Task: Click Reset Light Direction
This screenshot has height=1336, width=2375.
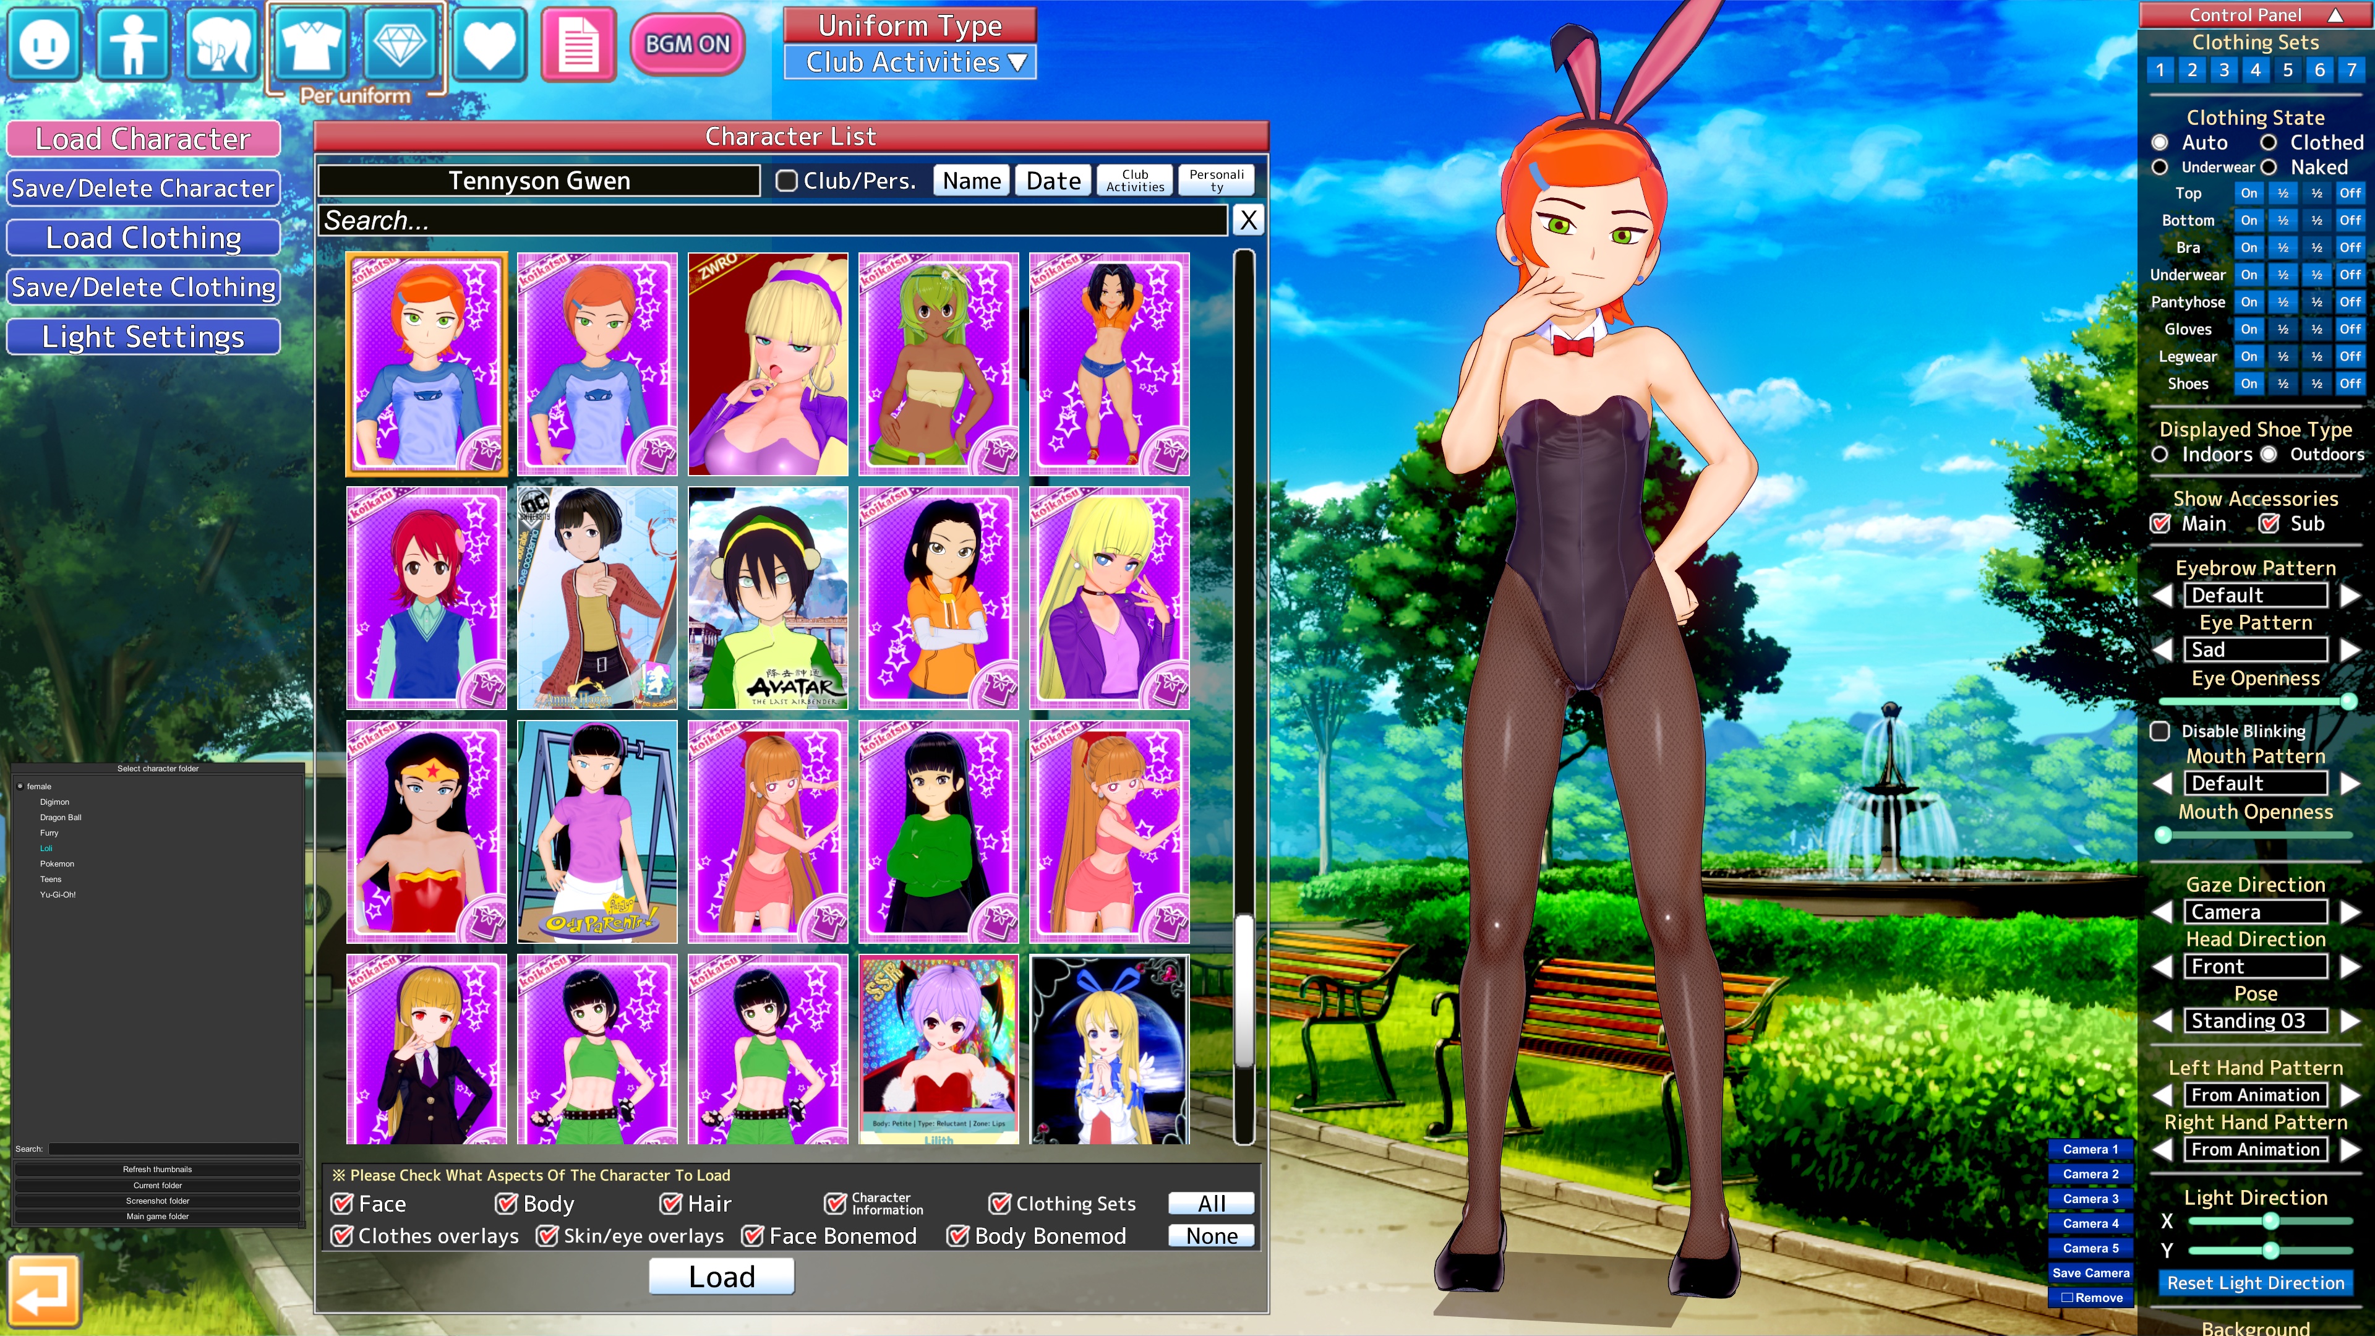Action: [2255, 1283]
